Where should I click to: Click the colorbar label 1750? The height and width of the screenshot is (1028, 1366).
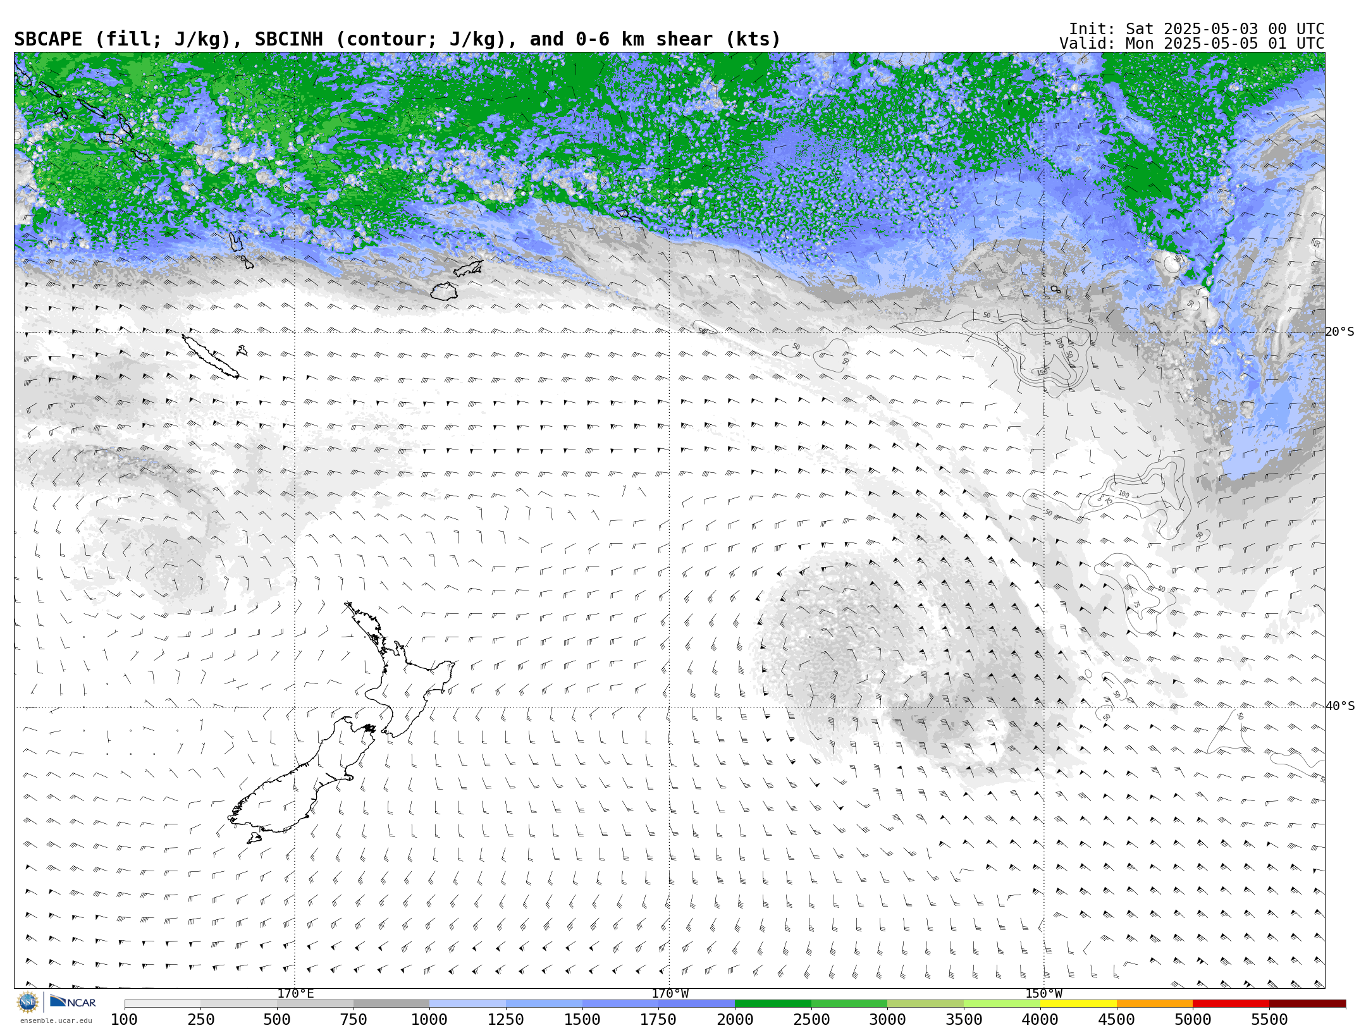click(x=658, y=1019)
